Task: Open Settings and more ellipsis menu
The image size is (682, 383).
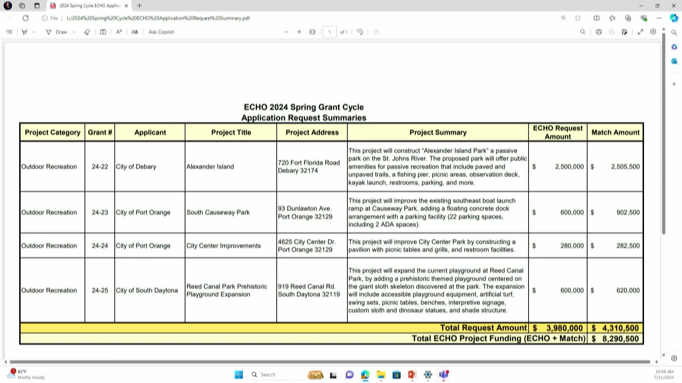Action: point(659,18)
